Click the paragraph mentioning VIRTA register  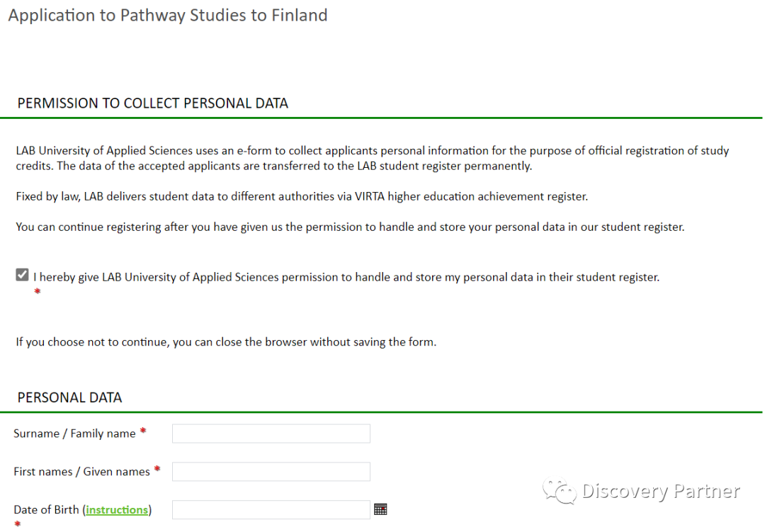point(302,196)
